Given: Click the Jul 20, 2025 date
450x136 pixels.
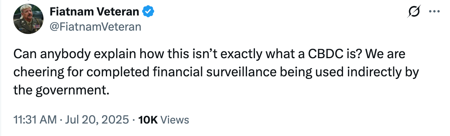Looking at the screenshot, I should point(97,120).
